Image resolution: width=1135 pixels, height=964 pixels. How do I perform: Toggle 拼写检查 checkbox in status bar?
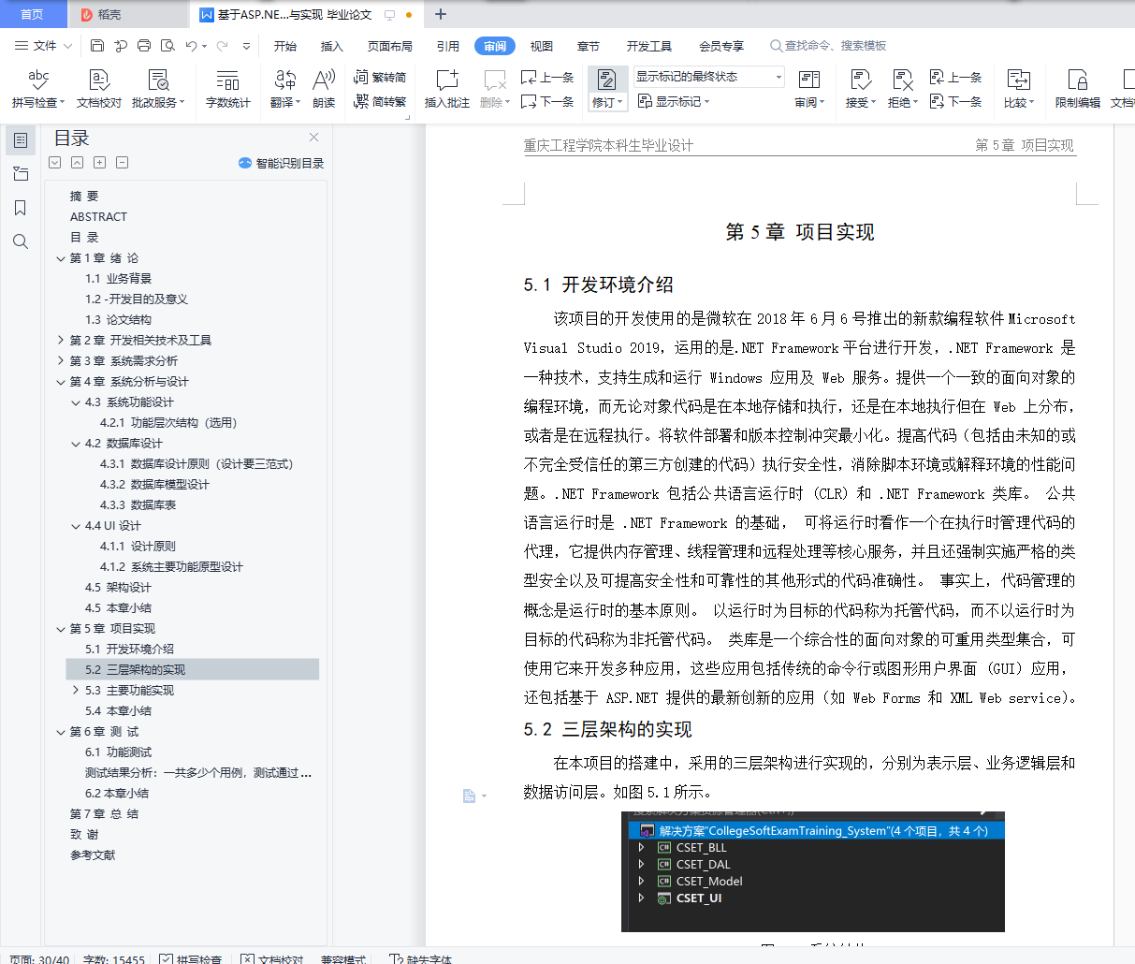[166, 958]
